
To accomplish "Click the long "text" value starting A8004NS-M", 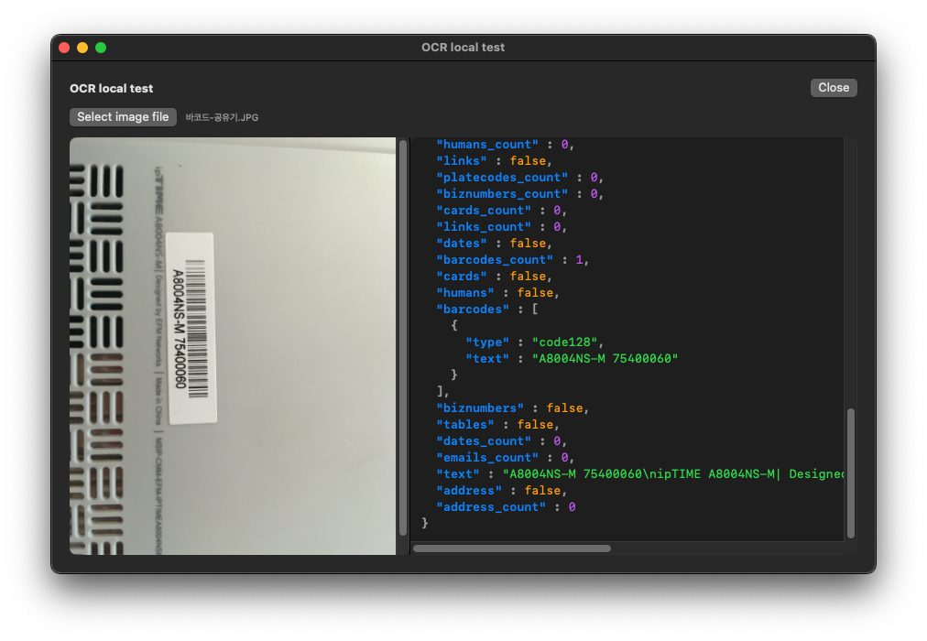I will [x=672, y=474].
